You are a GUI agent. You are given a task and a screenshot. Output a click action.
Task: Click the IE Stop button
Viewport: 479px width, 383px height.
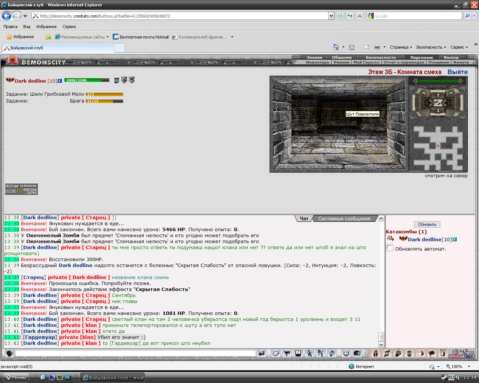pyautogui.click(x=359, y=16)
